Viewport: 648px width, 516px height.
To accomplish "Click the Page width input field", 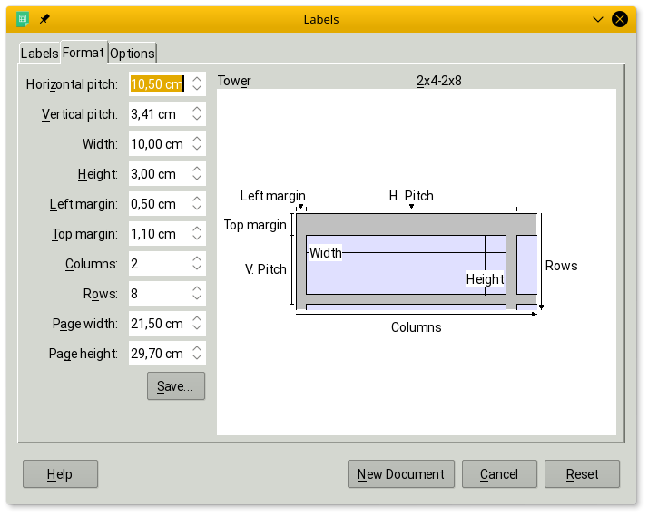I will tap(158, 324).
